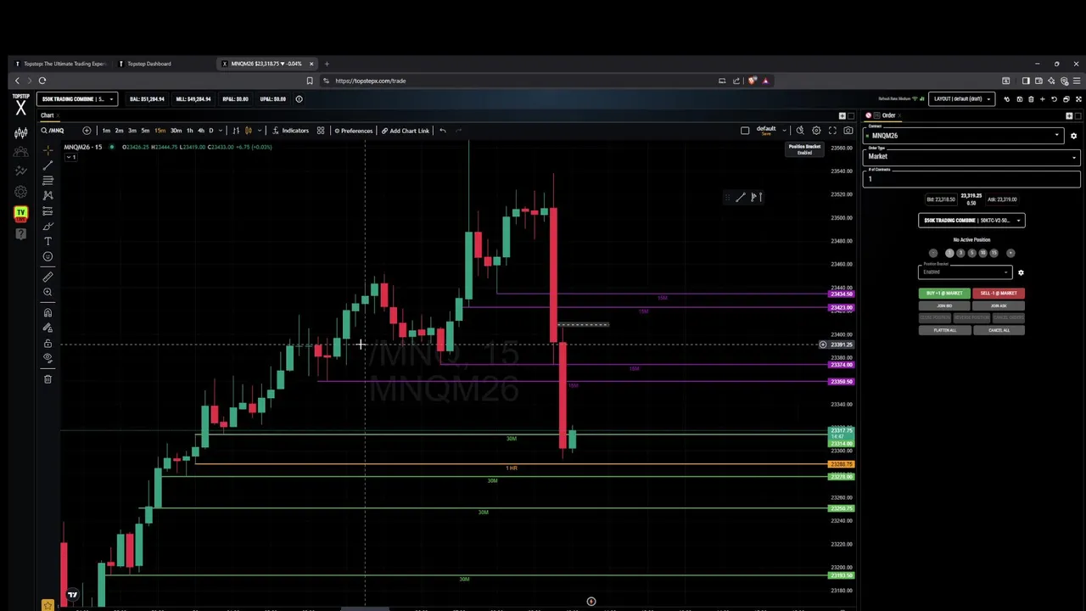Screen dimensions: 1086x611
Task: Open the emoji icons tool
Action: point(48,256)
